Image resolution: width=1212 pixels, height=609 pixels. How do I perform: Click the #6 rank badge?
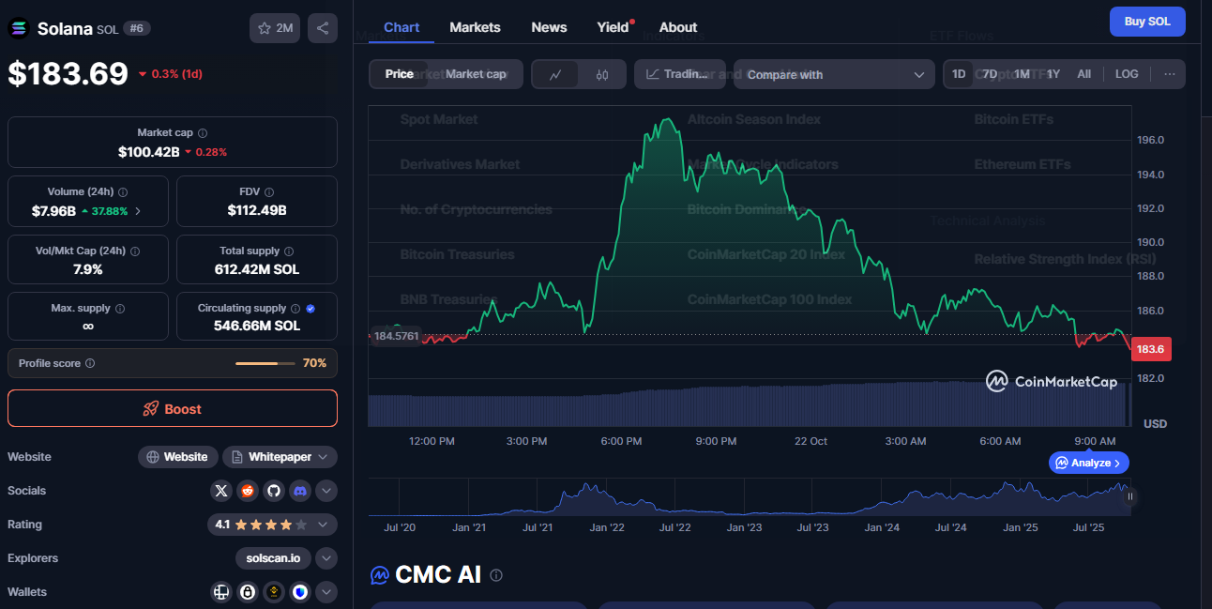137,28
